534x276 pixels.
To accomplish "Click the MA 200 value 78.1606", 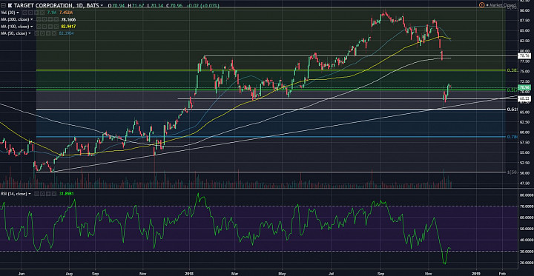I will click(x=68, y=20).
